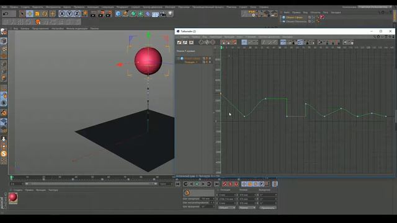Click Record Active Objects red button
The height and width of the screenshot is (223, 397).
[x=225, y=184]
